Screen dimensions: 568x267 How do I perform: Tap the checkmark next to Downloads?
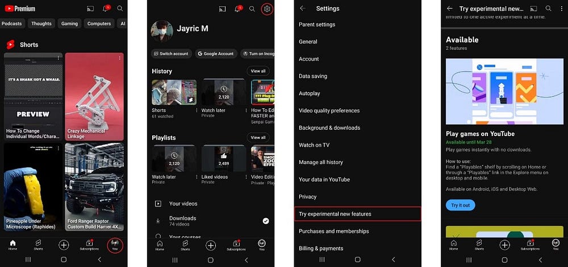266,221
